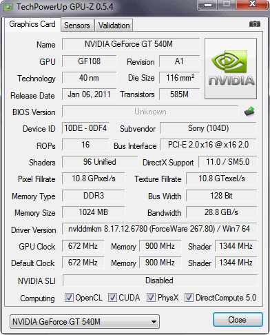Click the Close button

click(238, 320)
